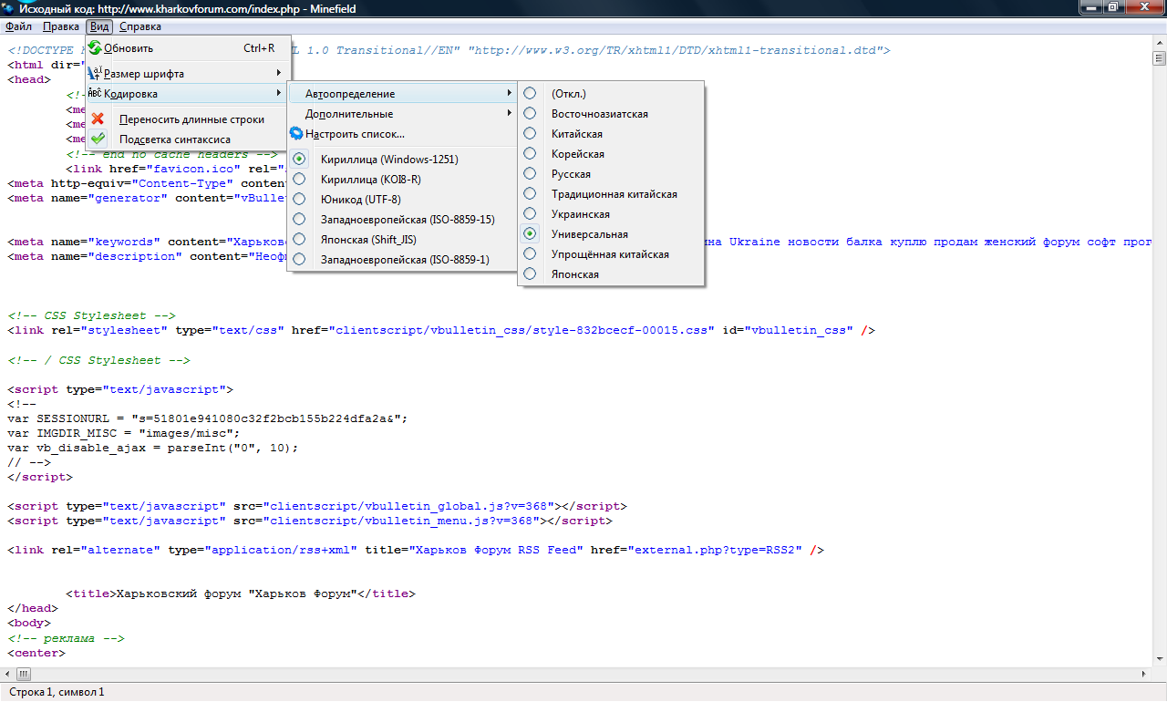Click the vertical scrollbar thumb
1167x702 pixels.
1160,59
